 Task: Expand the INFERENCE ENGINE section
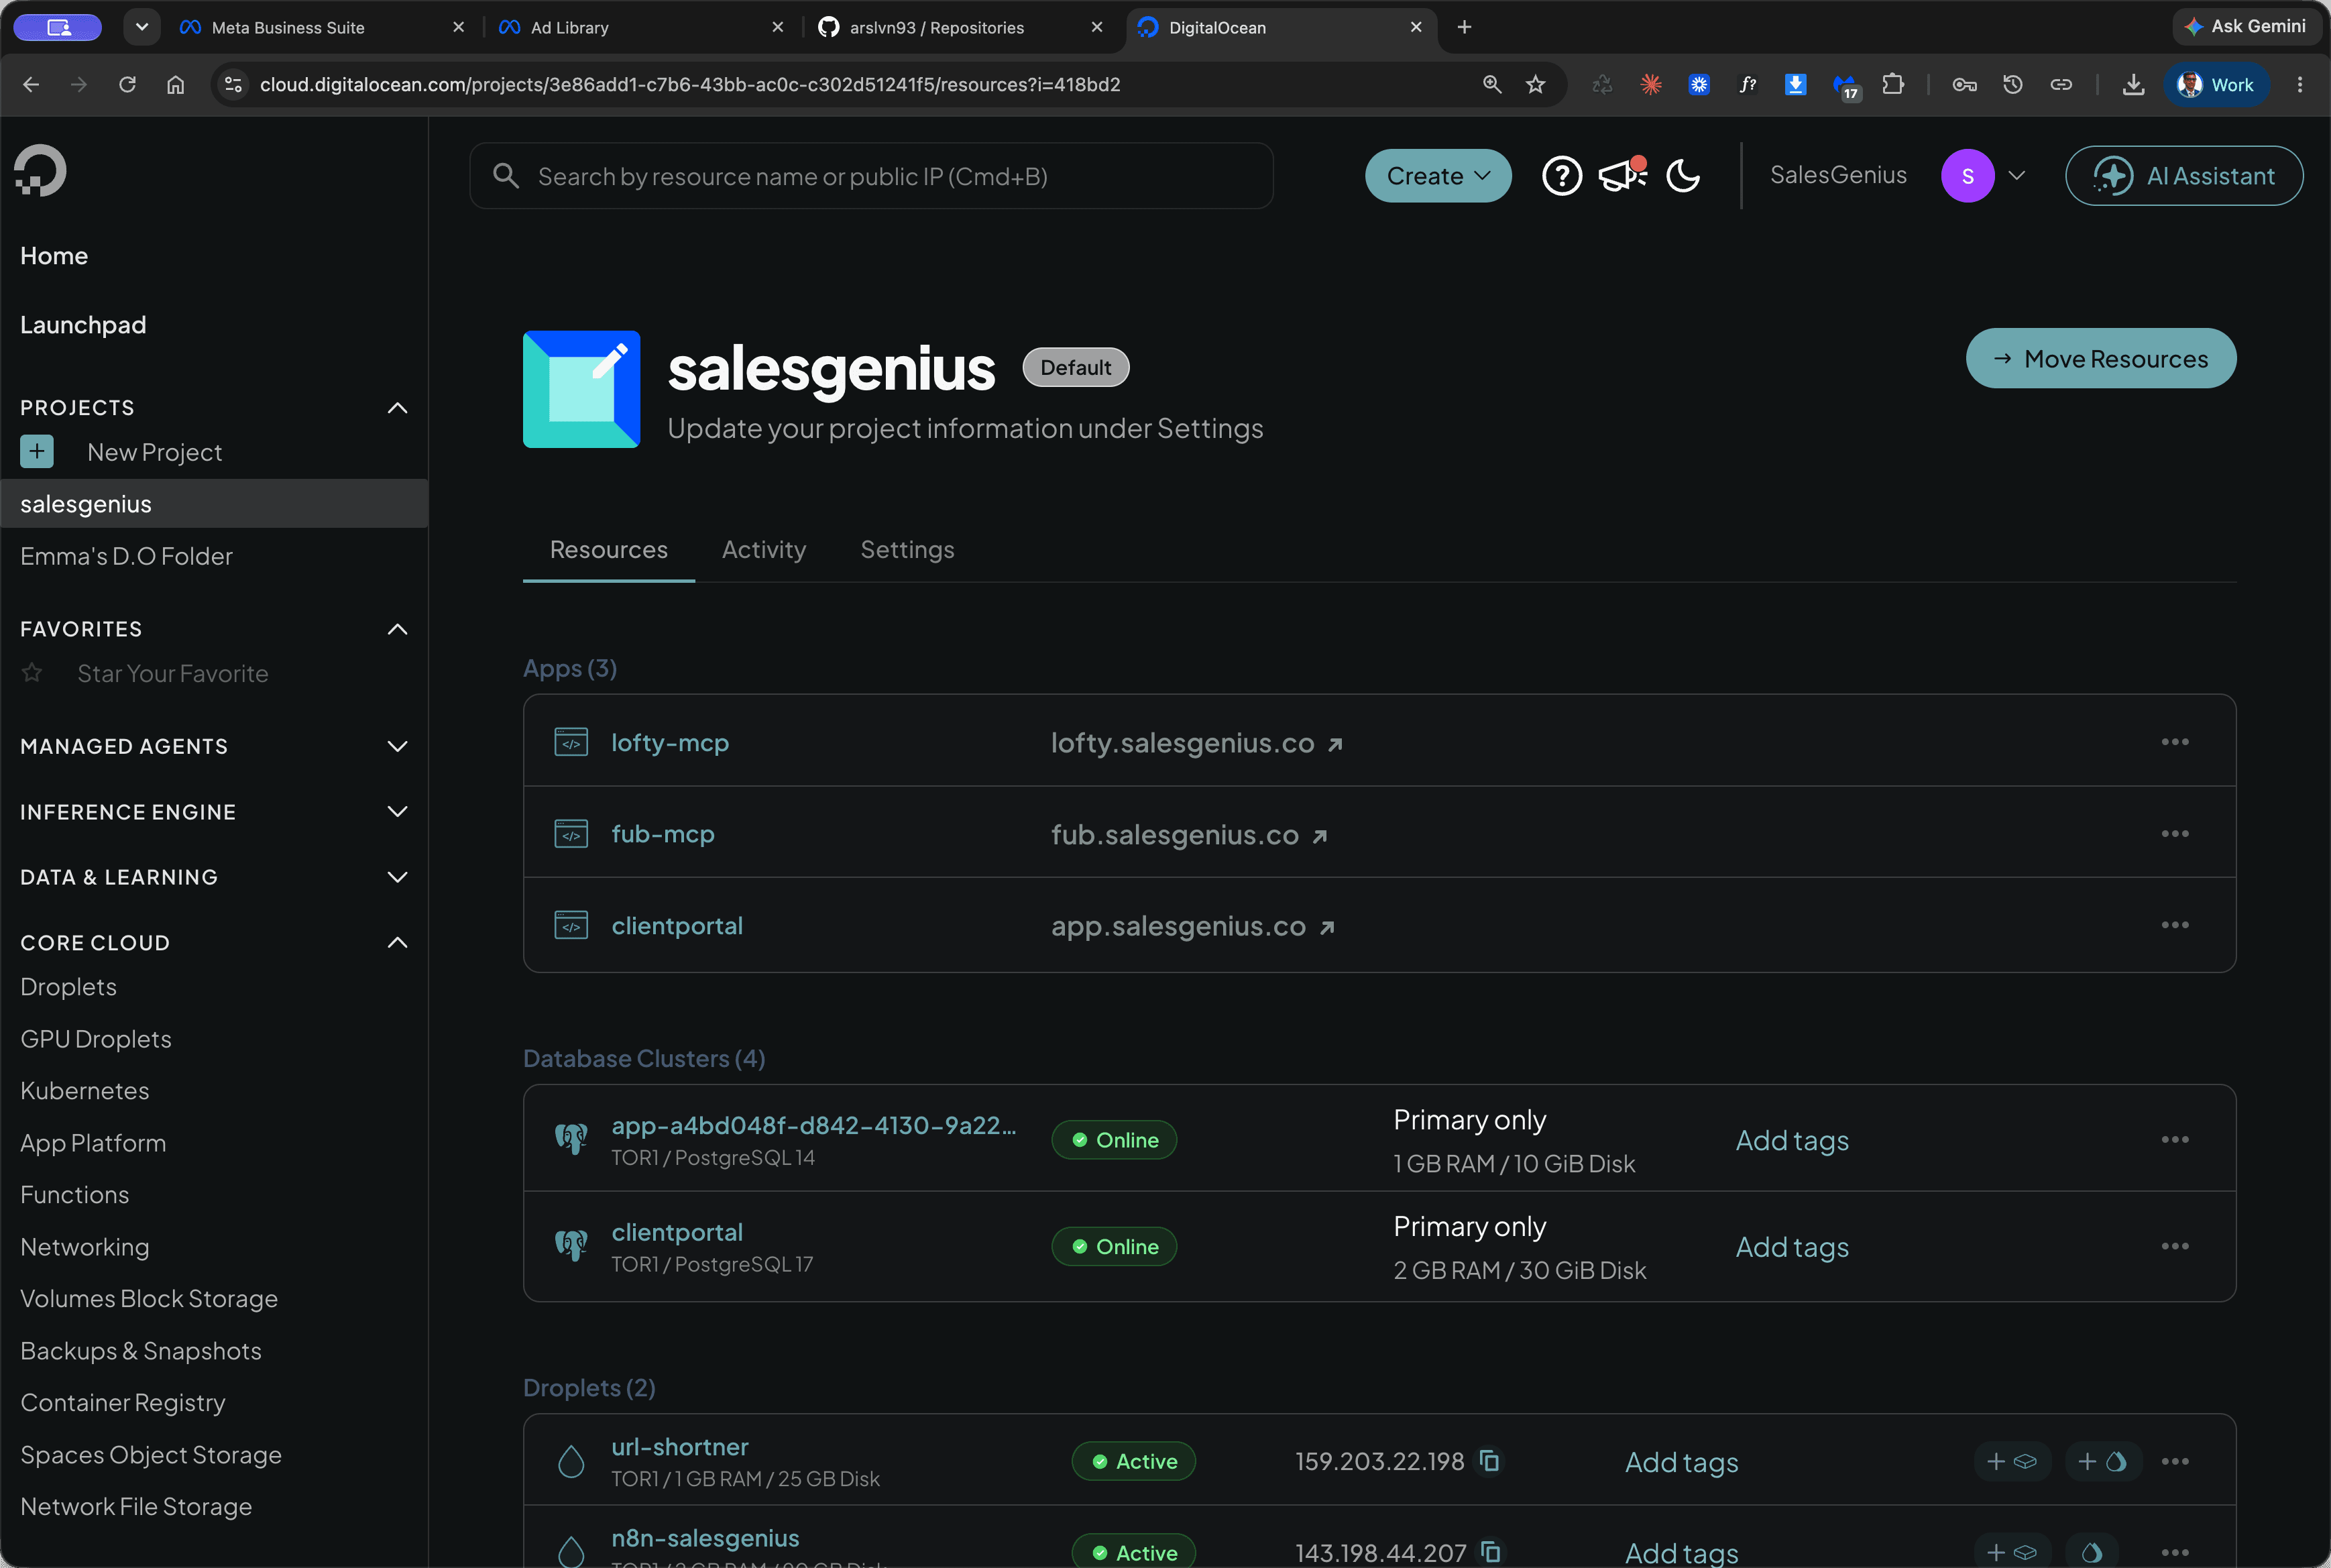[x=397, y=811]
